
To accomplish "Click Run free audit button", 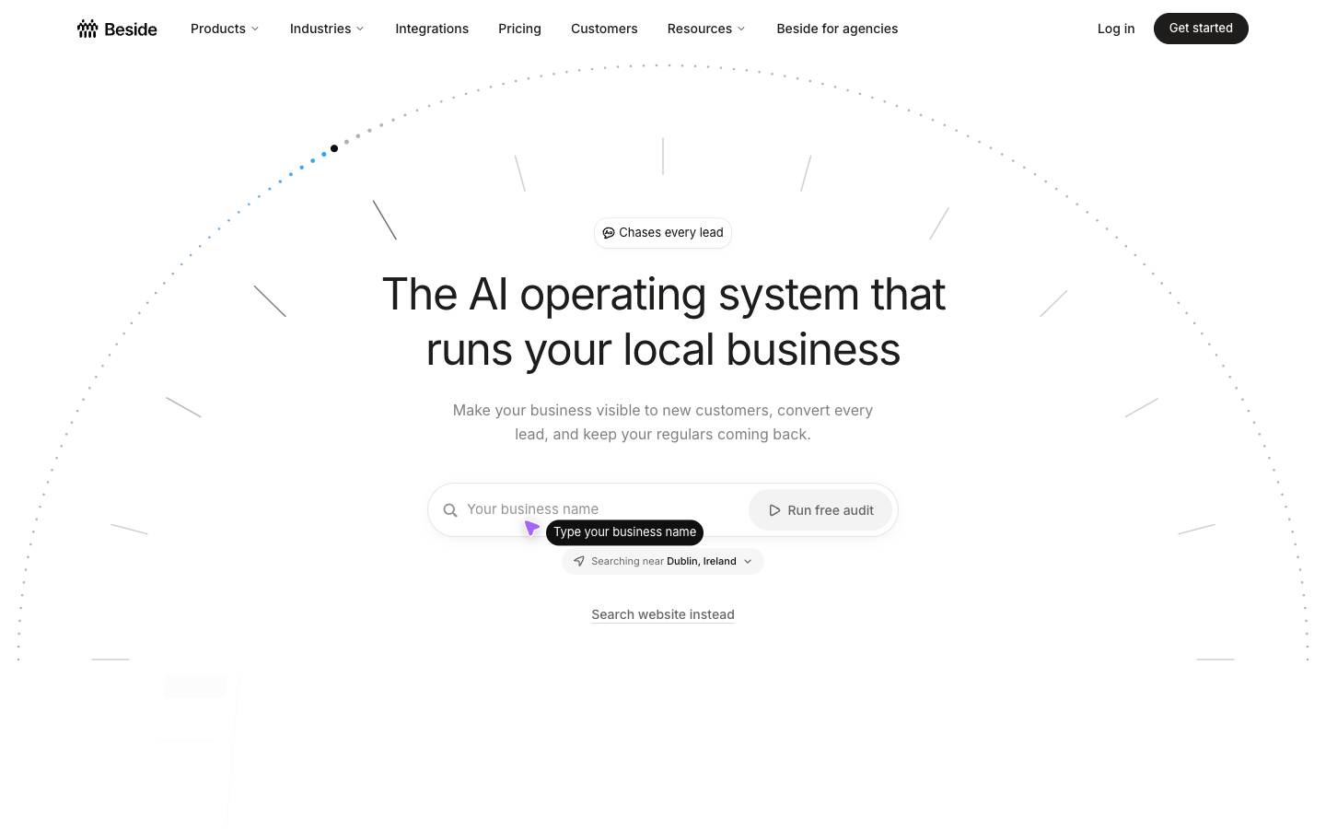I will (820, 510).
